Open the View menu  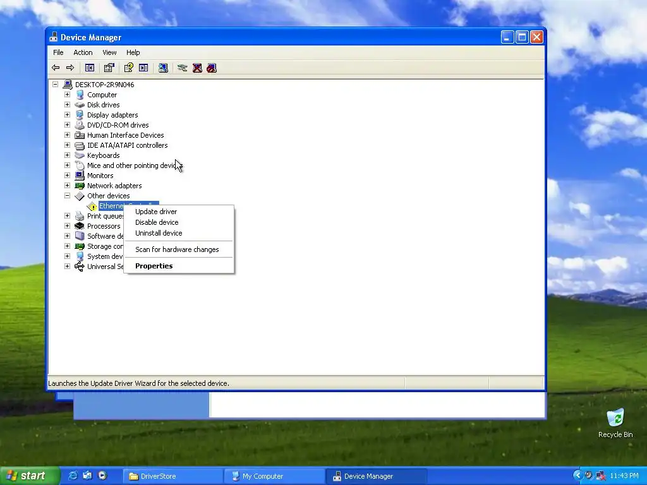point(109,52)
